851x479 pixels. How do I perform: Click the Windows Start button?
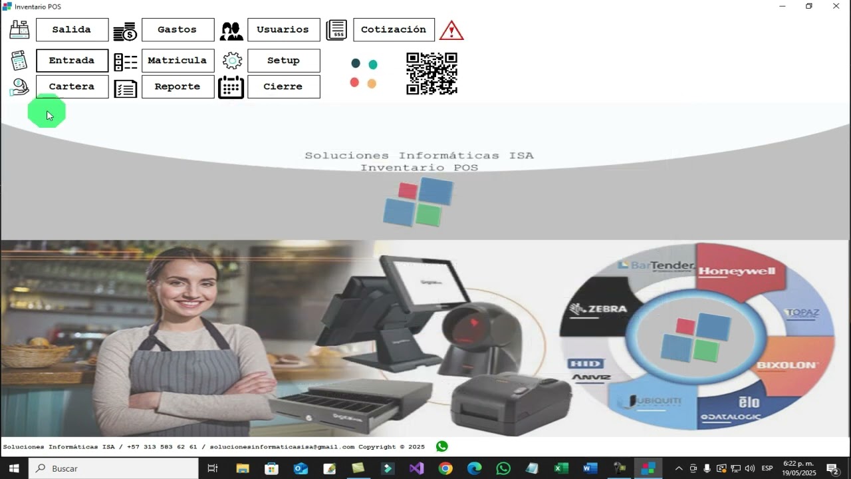tap(14, 468)
